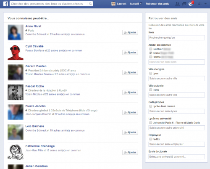Click the Saisissez une autre université field
Viewport: 210px width, 169px height.
click(176, 128)
